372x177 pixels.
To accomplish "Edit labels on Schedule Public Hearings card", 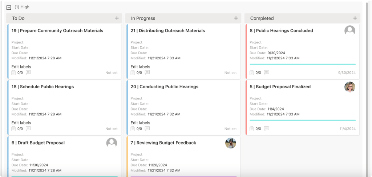I will [21, 123].
